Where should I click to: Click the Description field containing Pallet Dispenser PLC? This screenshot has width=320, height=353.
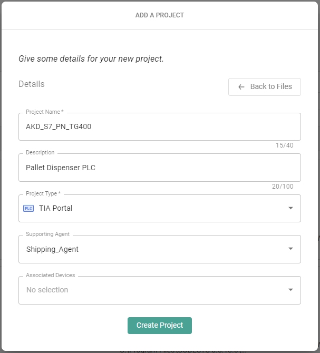point(158,168)
